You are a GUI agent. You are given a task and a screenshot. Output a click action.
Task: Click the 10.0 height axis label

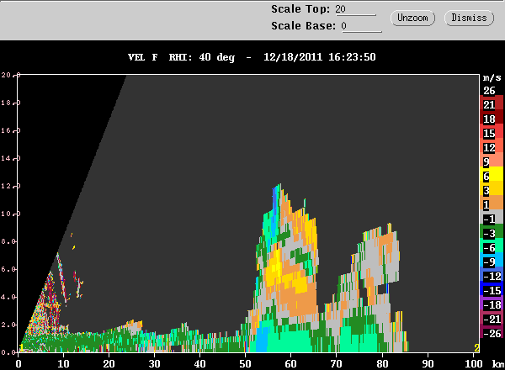[x=8, y=214]
